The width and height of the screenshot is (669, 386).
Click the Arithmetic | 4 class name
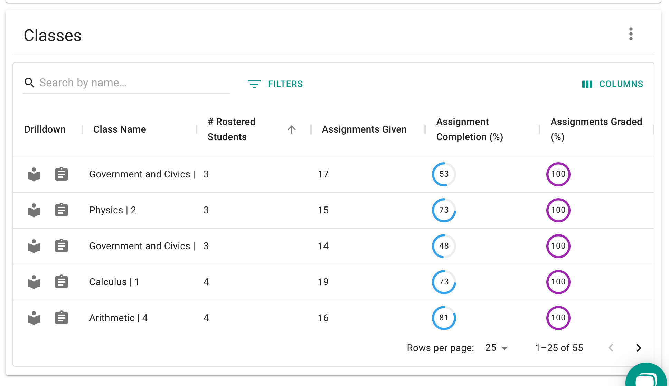point(118,318)
